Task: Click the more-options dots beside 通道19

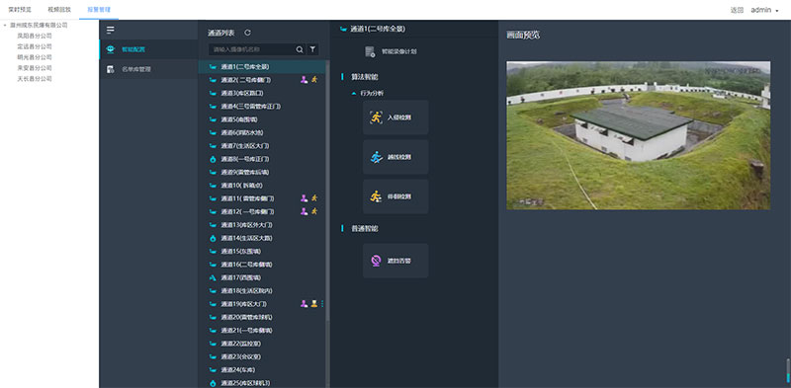Action: (x=322, y=304)
